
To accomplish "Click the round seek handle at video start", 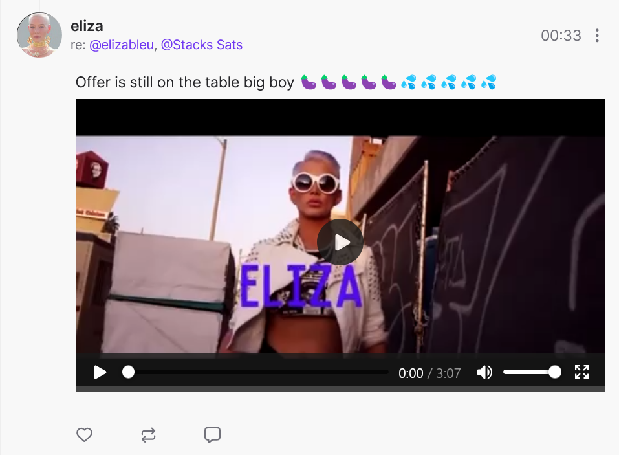I will pos(128,372).
